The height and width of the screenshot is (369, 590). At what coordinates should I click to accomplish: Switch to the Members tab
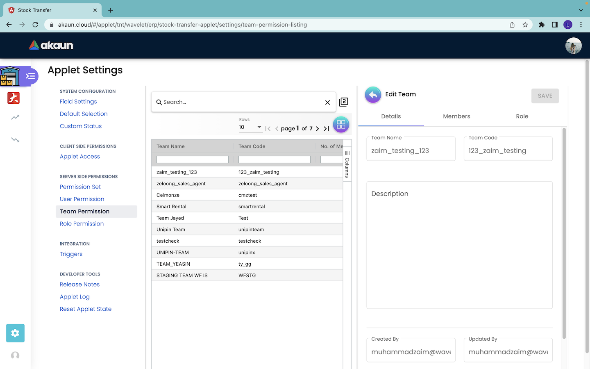[456, 116]
